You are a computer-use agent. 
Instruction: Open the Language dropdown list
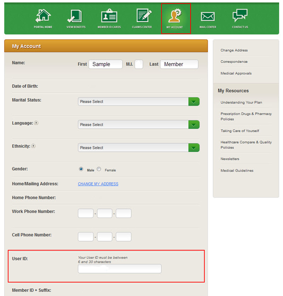point(139,124)
